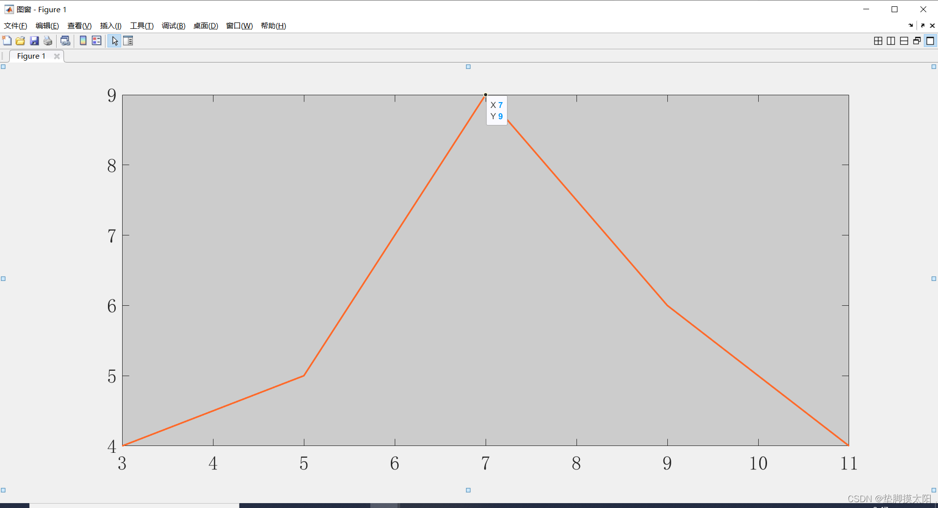The width and height of the screenshot is (938, 508).
Task: Close the Figure 1 tab
Action: coord(57,56)
